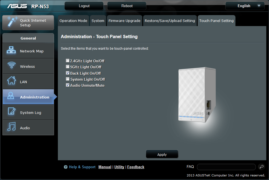Image resolution: width=269 pixels, height=180 pixels.
Task: Disable Audio Unmute/Mute checkbox
Action: pos(68,85)
